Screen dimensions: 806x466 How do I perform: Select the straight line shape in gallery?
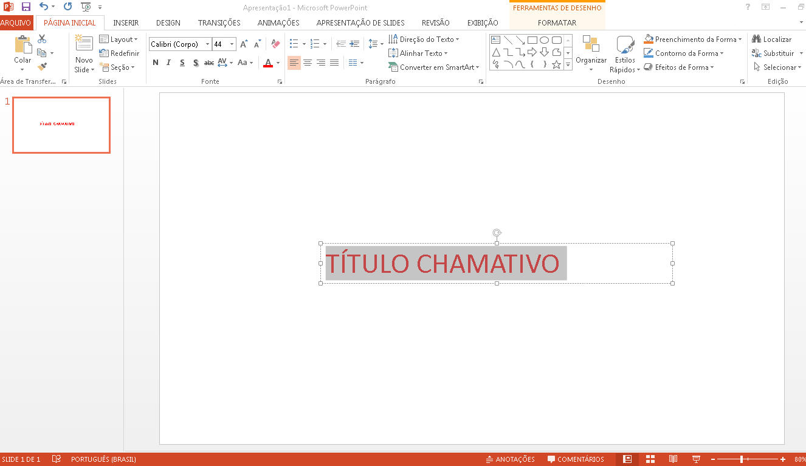point(508,40)
